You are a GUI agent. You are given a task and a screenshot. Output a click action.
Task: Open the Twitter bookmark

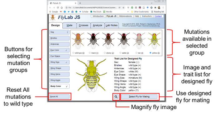pos(69,12)
